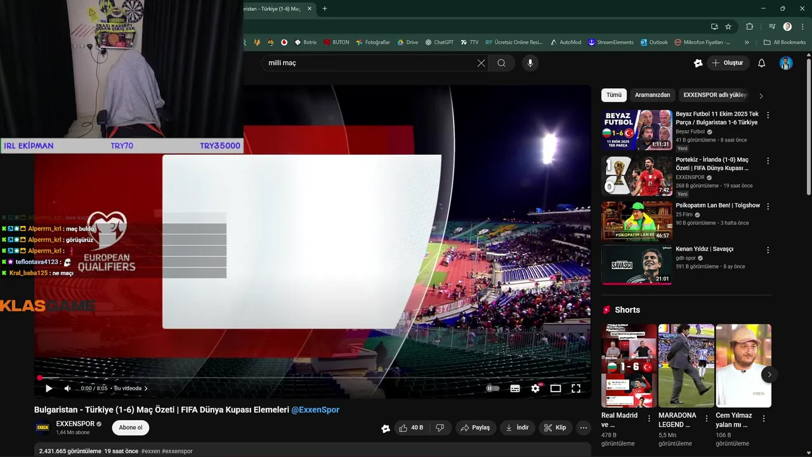Open options for Cem Yılmaz short
This screenshot has height=457, width=812.
point(764,418)
